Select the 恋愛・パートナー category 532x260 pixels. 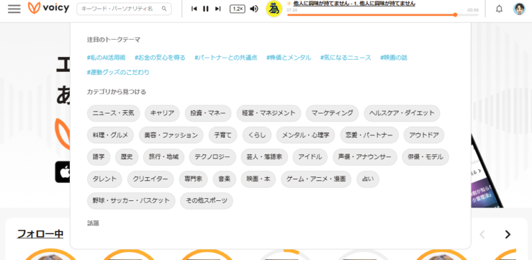(x=369, y=135)
